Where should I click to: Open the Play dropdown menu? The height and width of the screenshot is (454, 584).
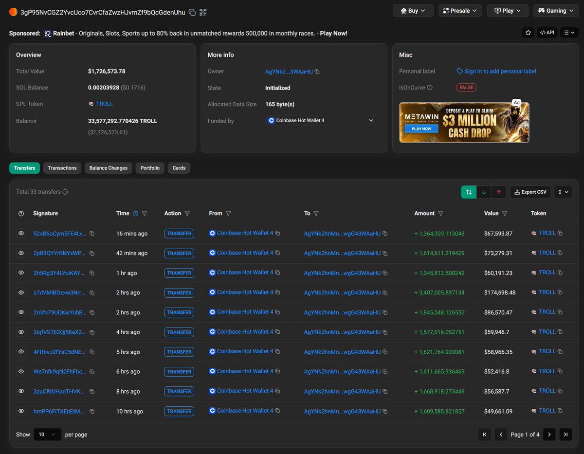[x=508, y=11]
